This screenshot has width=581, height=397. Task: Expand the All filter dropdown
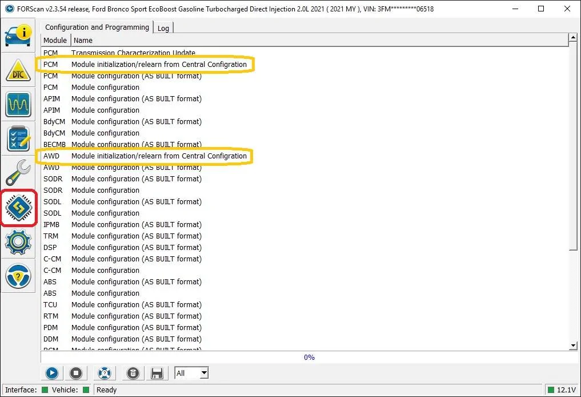[204, 374]
